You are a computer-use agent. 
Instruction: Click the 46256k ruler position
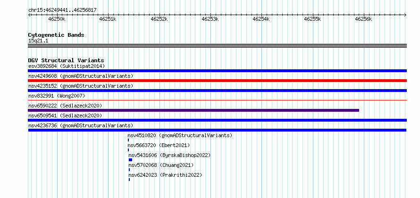coord(363,19)
